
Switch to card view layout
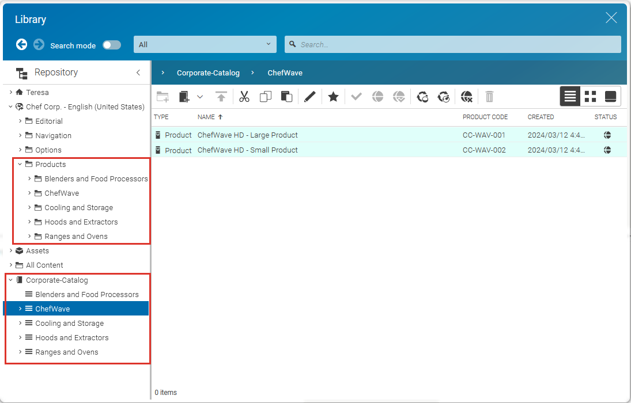(x=610, y=96)
